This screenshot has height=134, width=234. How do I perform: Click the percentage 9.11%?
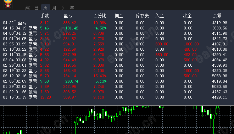pos(99,97)
